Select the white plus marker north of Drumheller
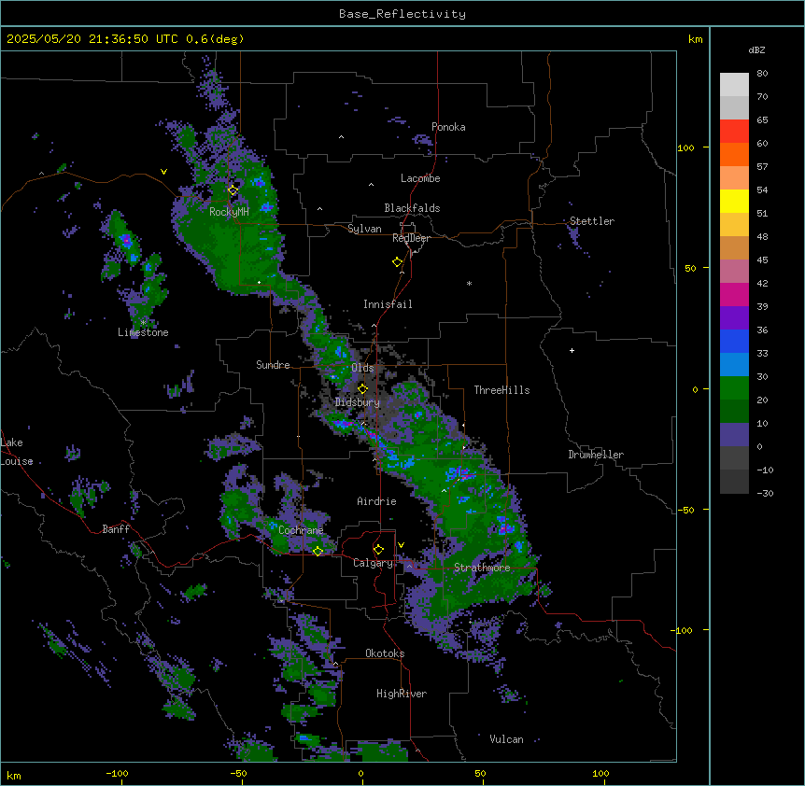Image resolution: width=805 pixels, height=786 pixels. pos(572,350)
